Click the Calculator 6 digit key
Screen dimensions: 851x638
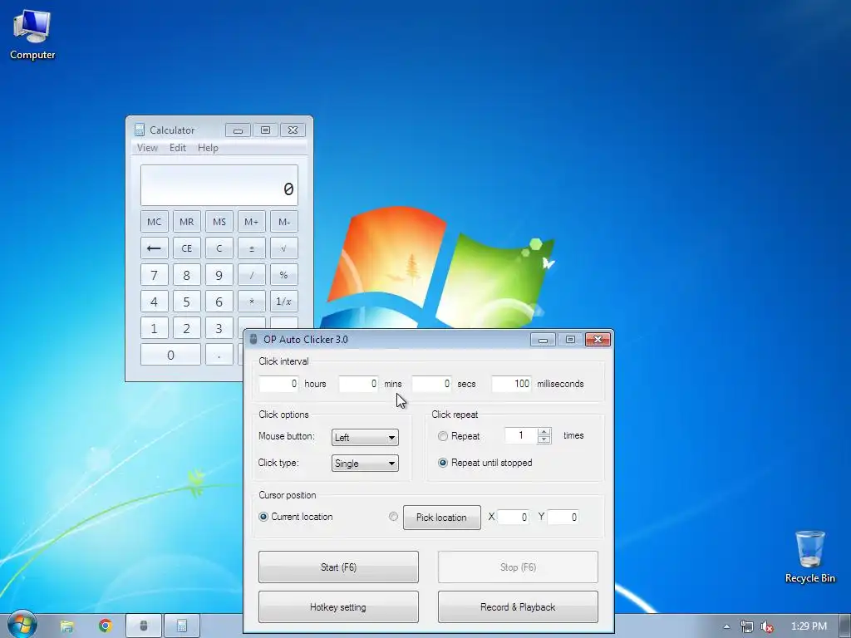tap(219, 302)
